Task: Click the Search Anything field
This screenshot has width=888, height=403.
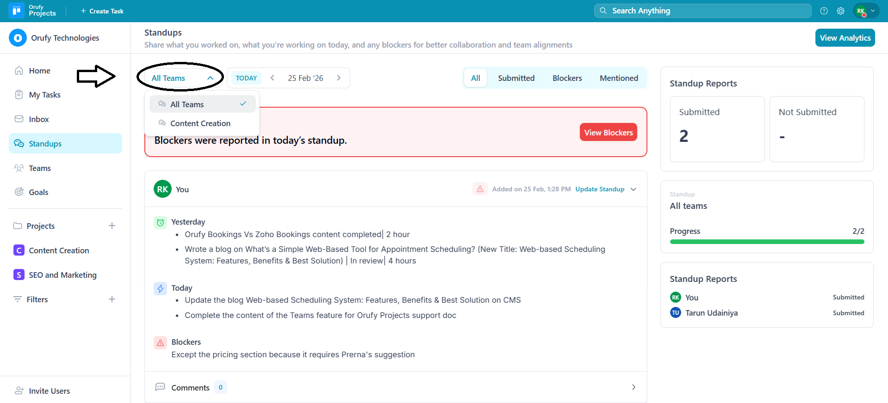Action: point(702,11)
